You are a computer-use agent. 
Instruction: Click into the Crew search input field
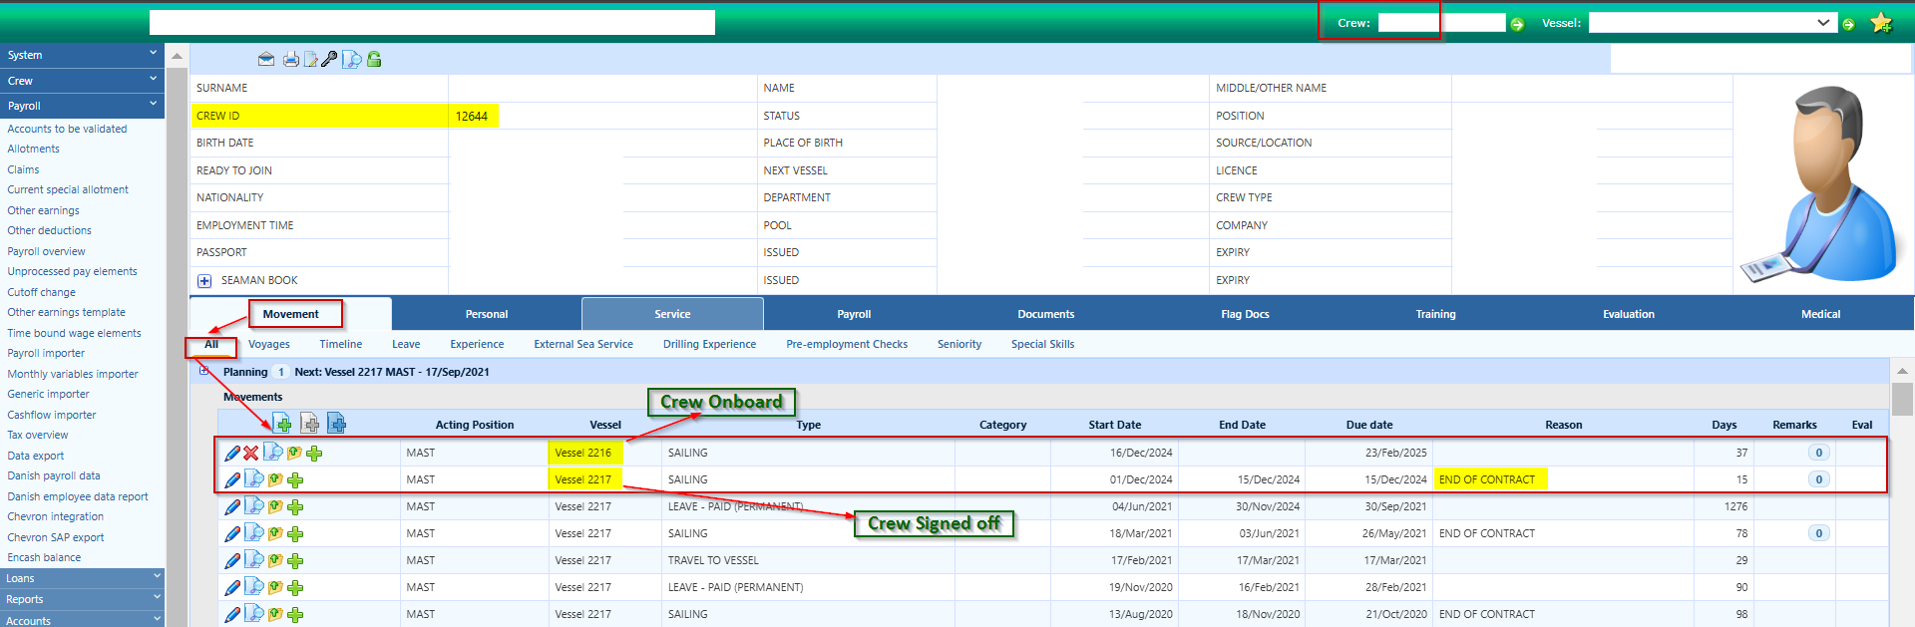[x=1407, y=23]
